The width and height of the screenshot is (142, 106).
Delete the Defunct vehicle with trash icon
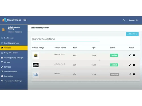click(134, 74)
